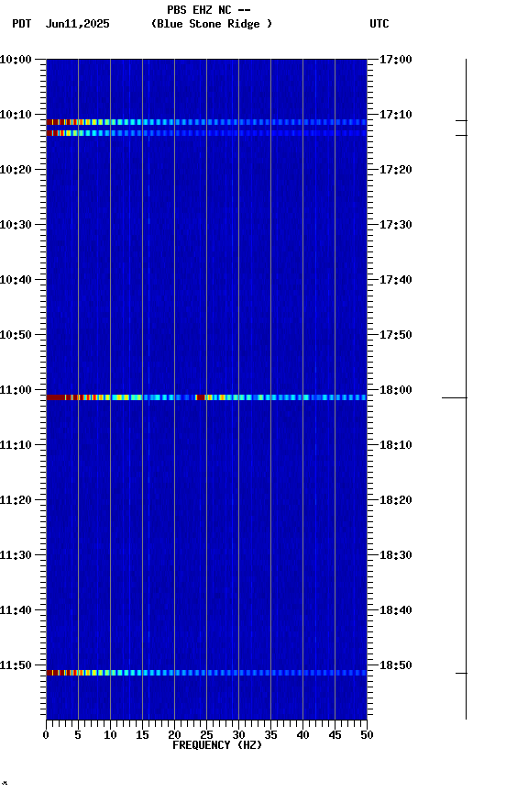Click the 18:50 UTC time label
Screen dimensions: 506x793
[396, 665]
